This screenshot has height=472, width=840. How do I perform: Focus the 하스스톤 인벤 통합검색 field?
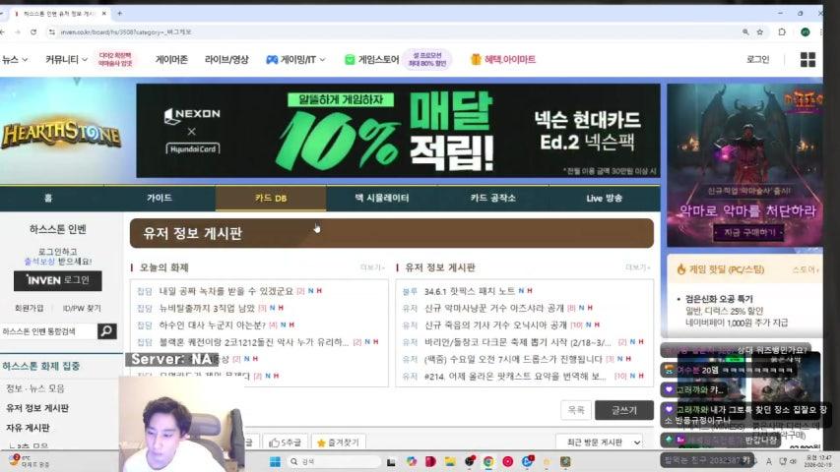[49, 331]
